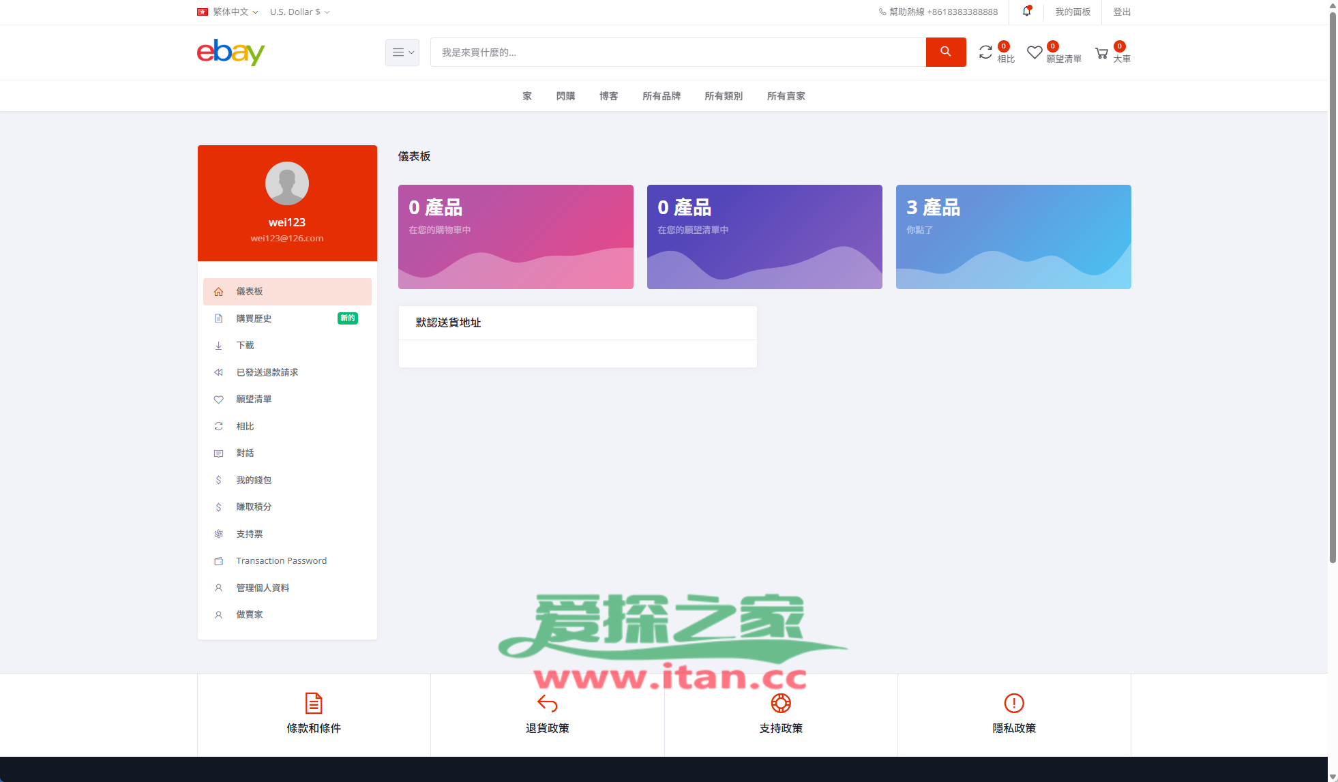Open the U.S. Dollar currency dropdown
The height and width of the screenshot is (782, 1338).
(299, 12)
